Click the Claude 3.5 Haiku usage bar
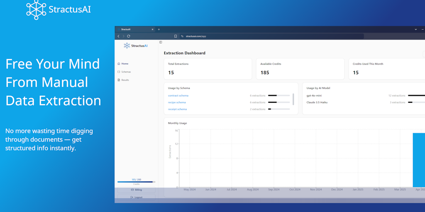The height and width of the screenshot is (212, 425). (x=416, y=103)
